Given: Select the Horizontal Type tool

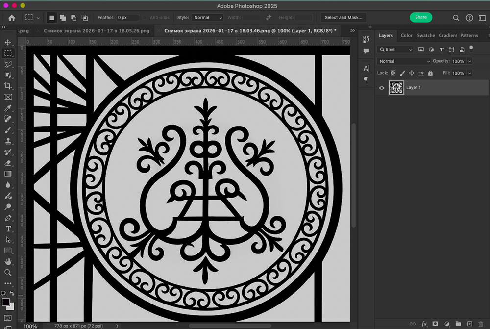Looking at the screenshot, I should 8,228.
